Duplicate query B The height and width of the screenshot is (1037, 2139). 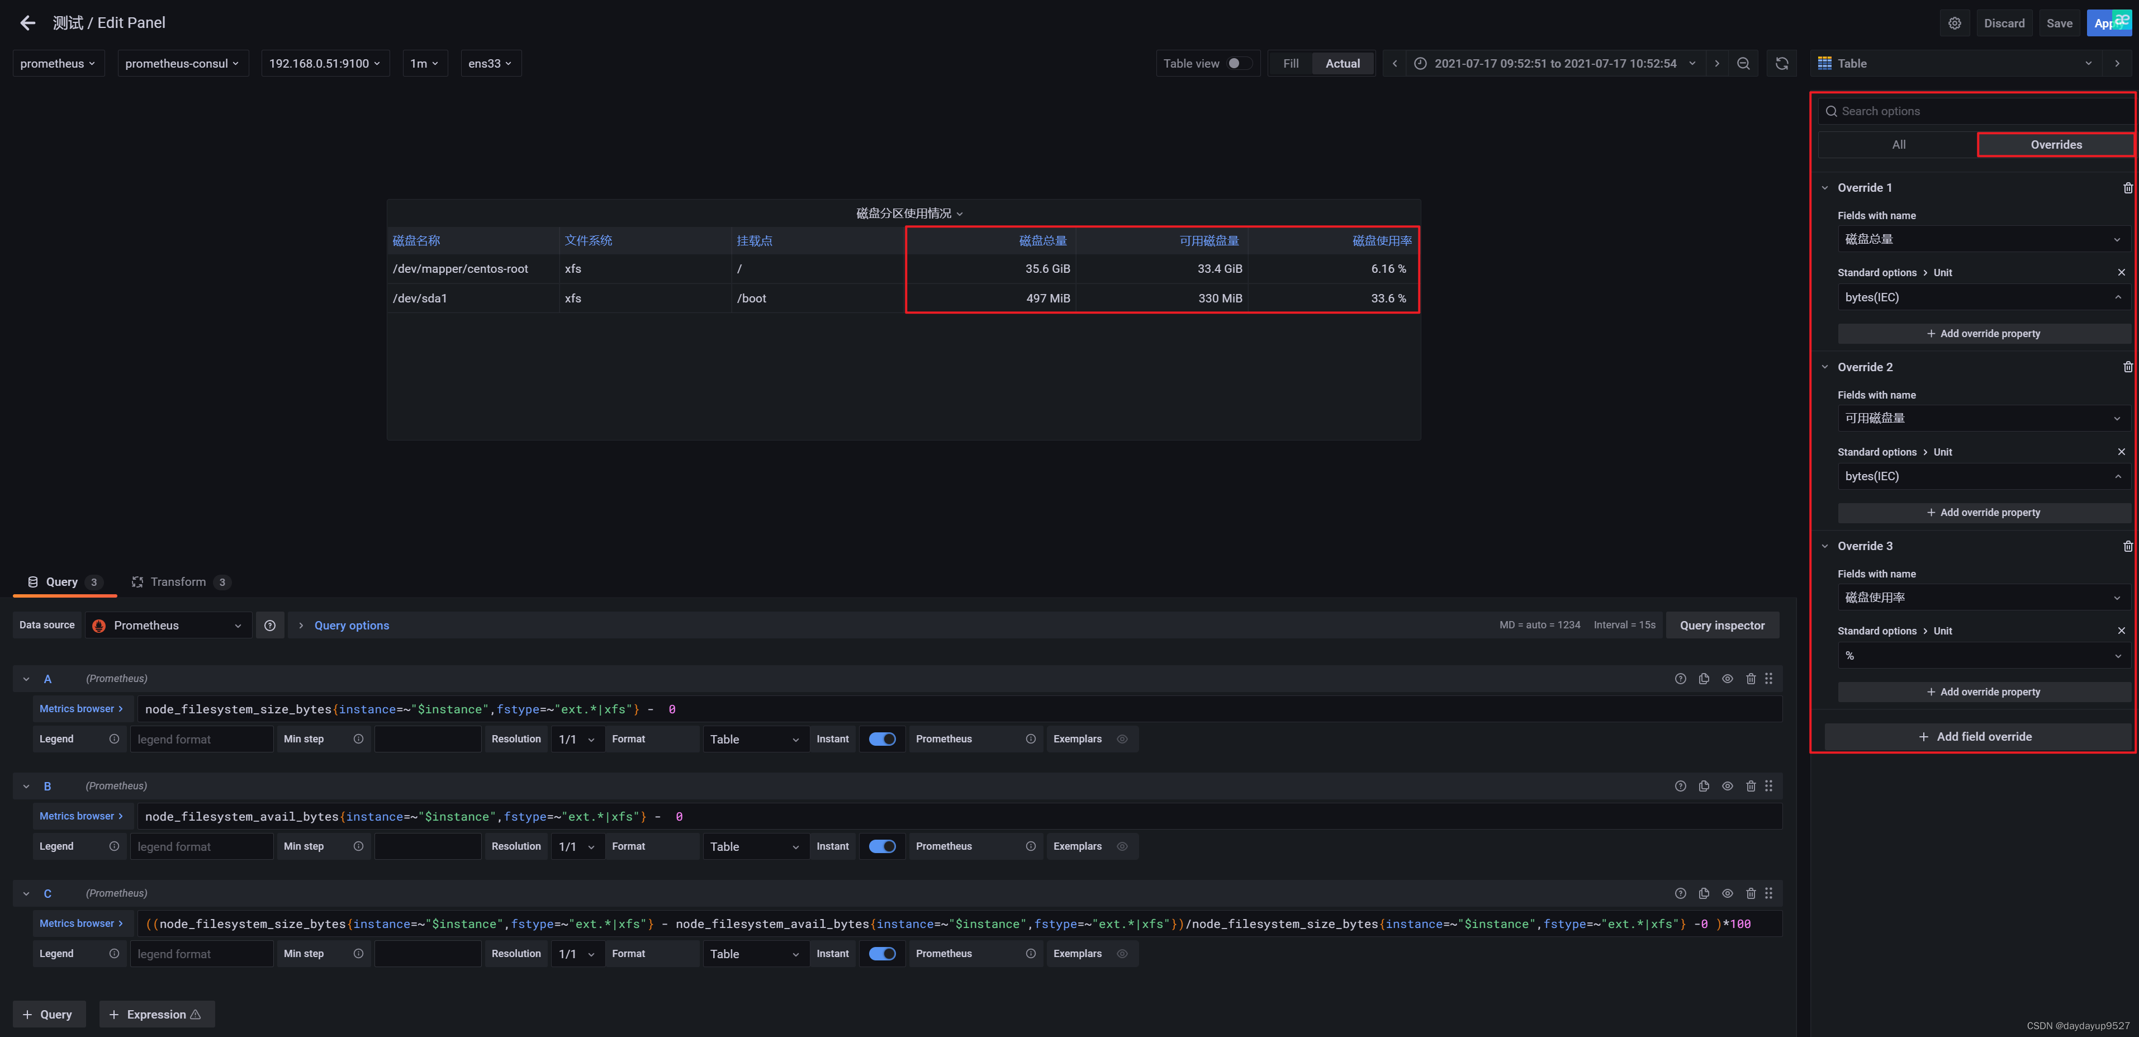click(1704, 786)
